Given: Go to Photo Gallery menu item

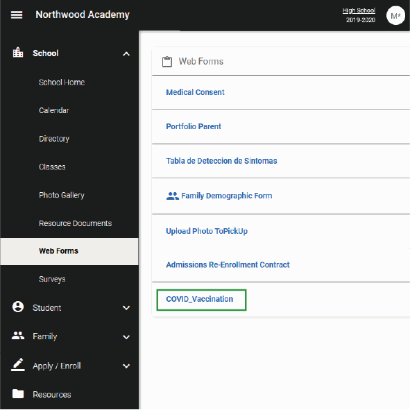Looking at the screenshot, I should tap(62, 195).
